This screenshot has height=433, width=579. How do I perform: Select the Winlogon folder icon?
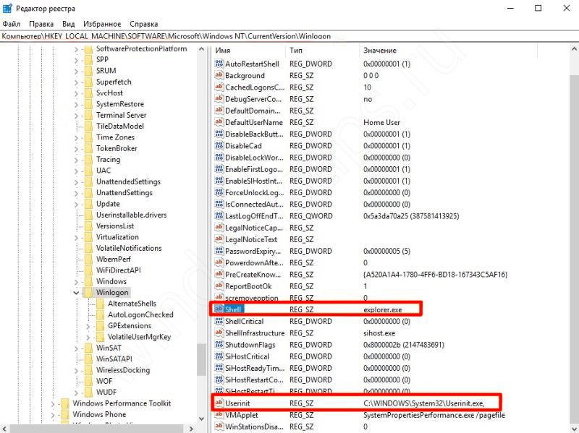88,293
